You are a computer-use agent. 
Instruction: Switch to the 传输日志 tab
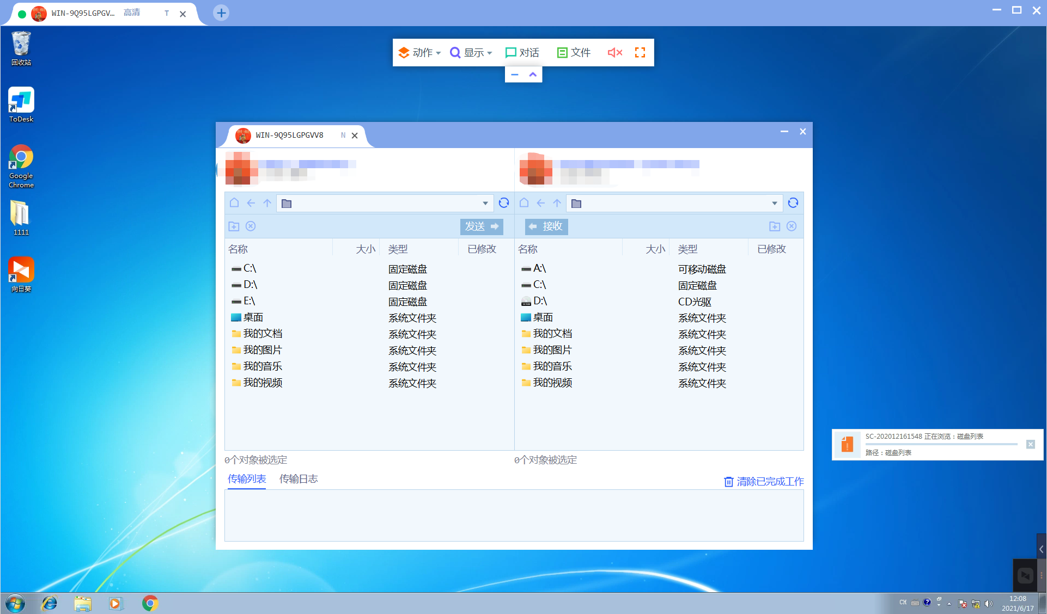tap(298, 479)
